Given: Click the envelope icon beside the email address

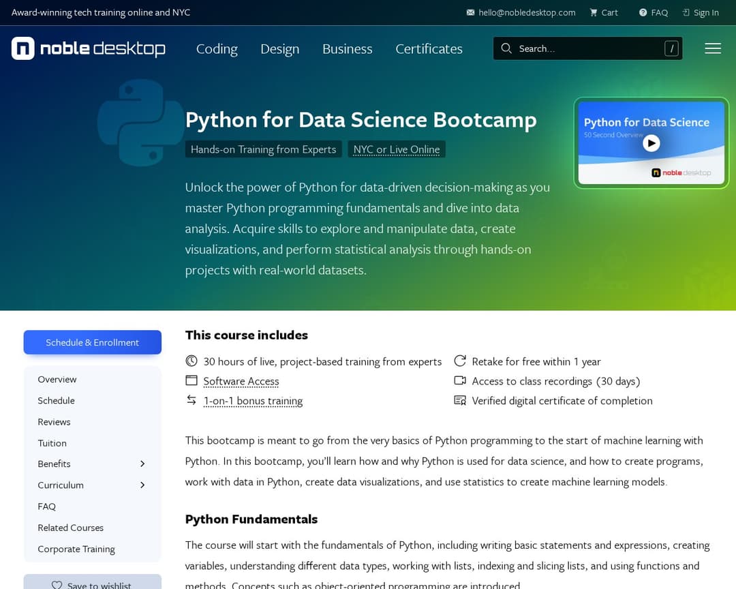Looking at the screenshot, I should pos(470,13).
